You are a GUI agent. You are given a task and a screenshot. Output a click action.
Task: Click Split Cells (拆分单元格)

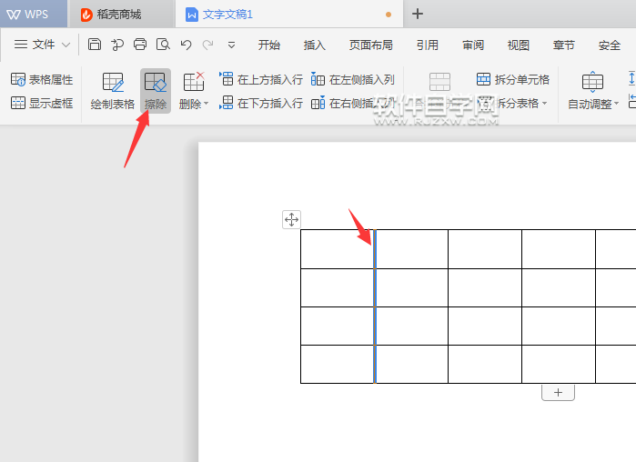[x=513, y=80]
